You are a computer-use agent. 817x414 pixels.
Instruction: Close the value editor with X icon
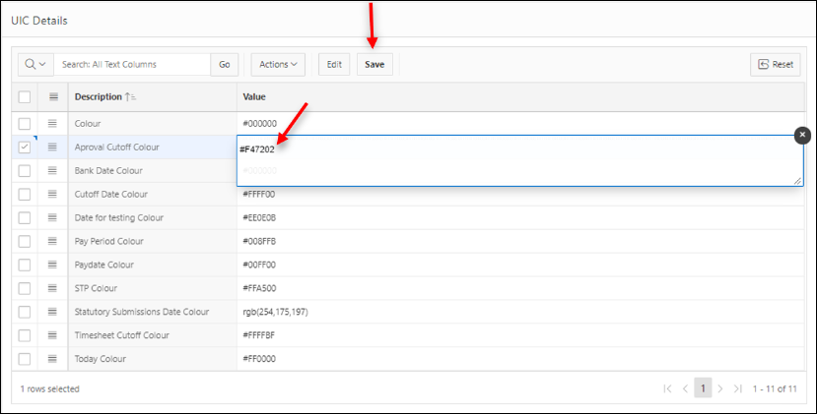(802, 135)
